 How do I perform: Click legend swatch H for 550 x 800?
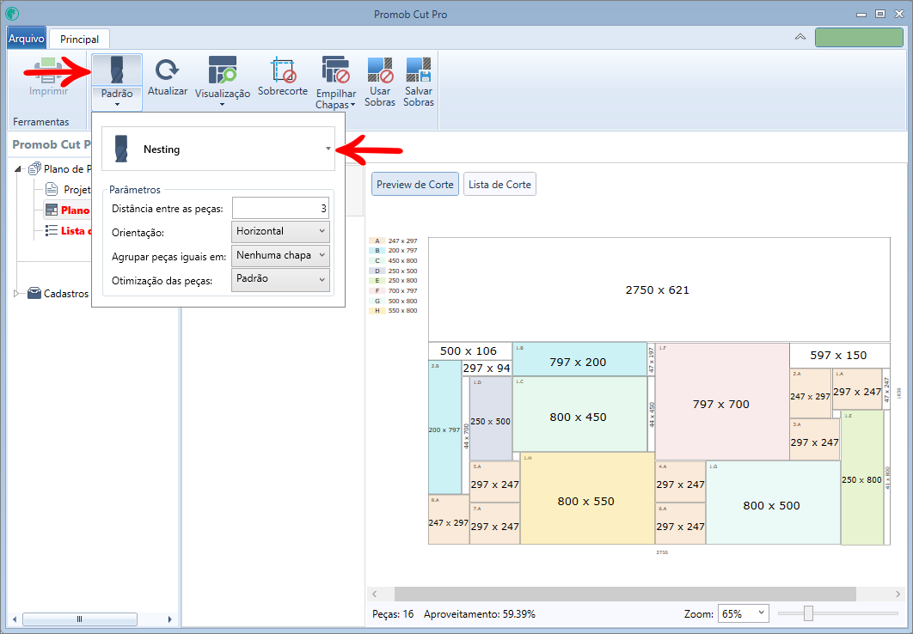pos(377,311)
